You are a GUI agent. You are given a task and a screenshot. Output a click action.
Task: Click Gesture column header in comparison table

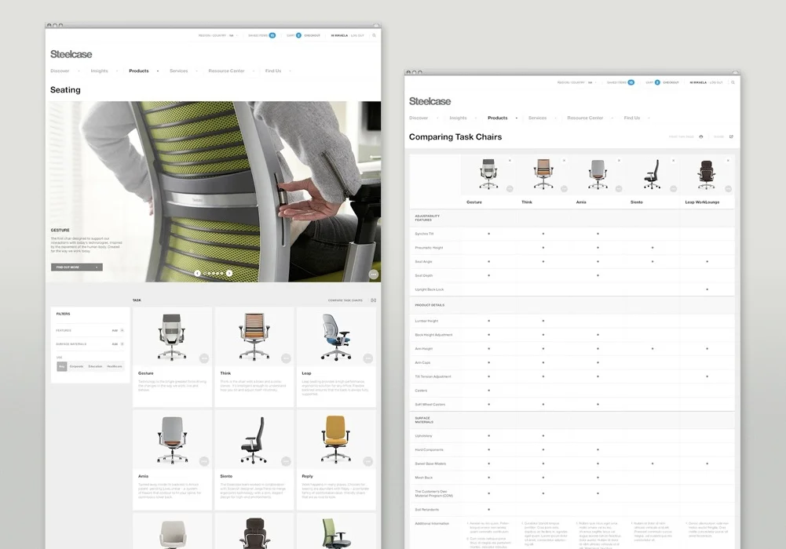click(474, 202)
